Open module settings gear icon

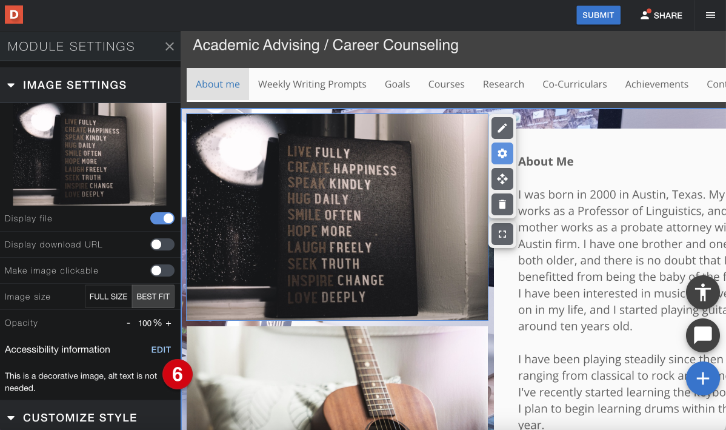502,153
